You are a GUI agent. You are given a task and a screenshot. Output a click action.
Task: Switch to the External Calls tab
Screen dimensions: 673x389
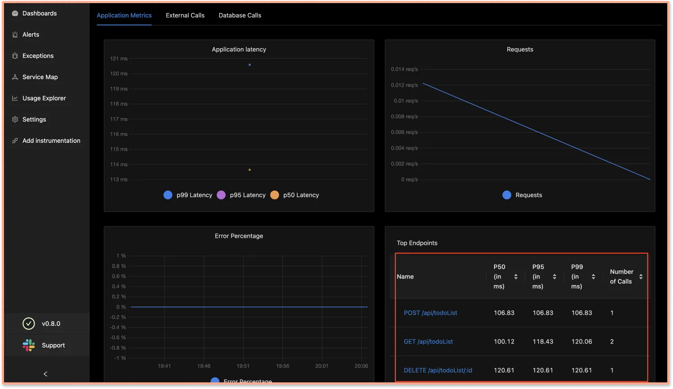(185, 15)
